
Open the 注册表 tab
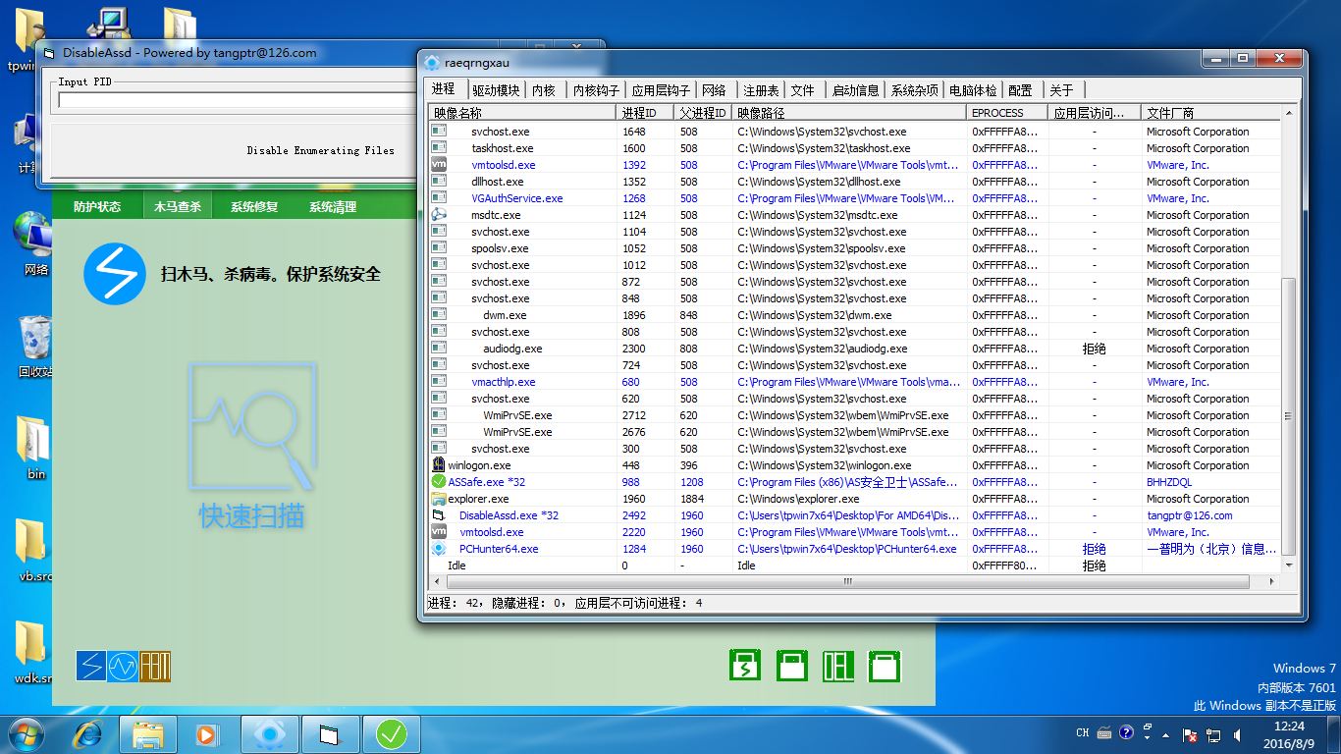761,90
